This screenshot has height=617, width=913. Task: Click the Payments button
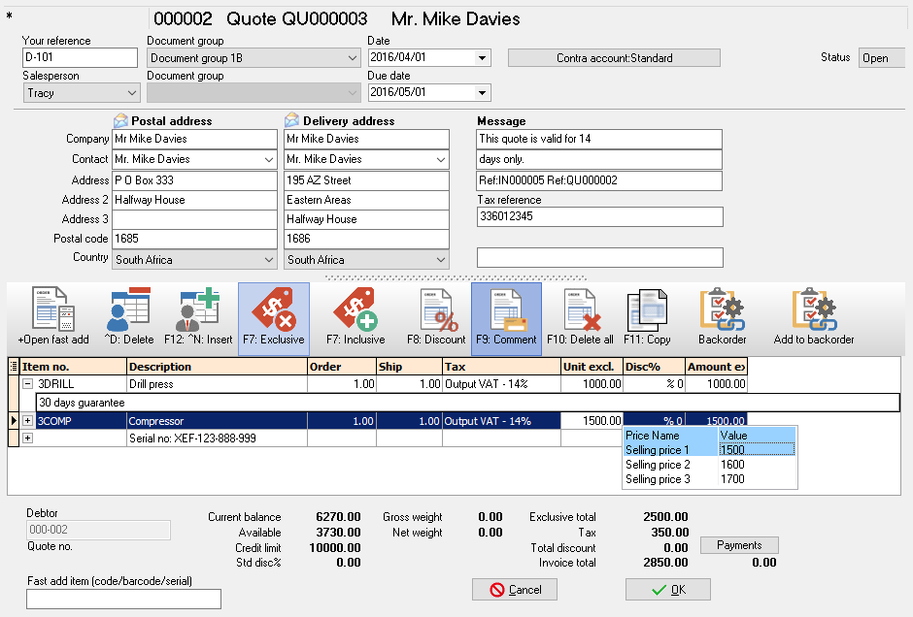click(x=739, y=545)
